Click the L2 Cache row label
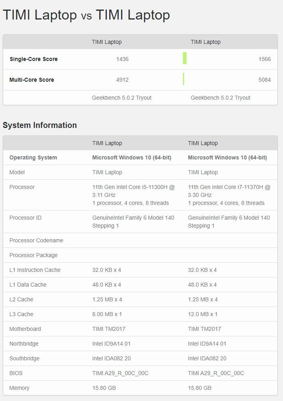 point(21,299)
